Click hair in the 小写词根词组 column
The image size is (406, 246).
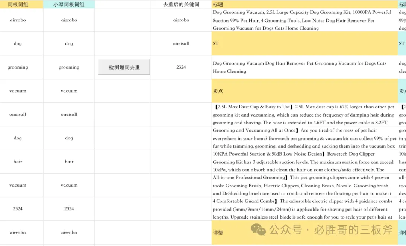coord(69,162)
